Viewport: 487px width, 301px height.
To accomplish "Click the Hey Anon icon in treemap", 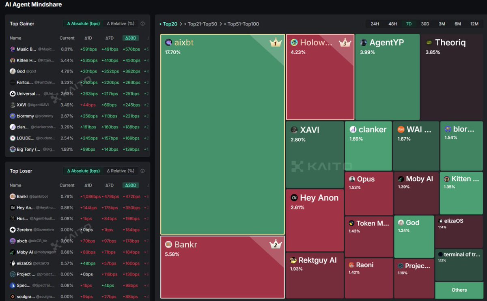I will pyautogui.click(x=294, y=198).
